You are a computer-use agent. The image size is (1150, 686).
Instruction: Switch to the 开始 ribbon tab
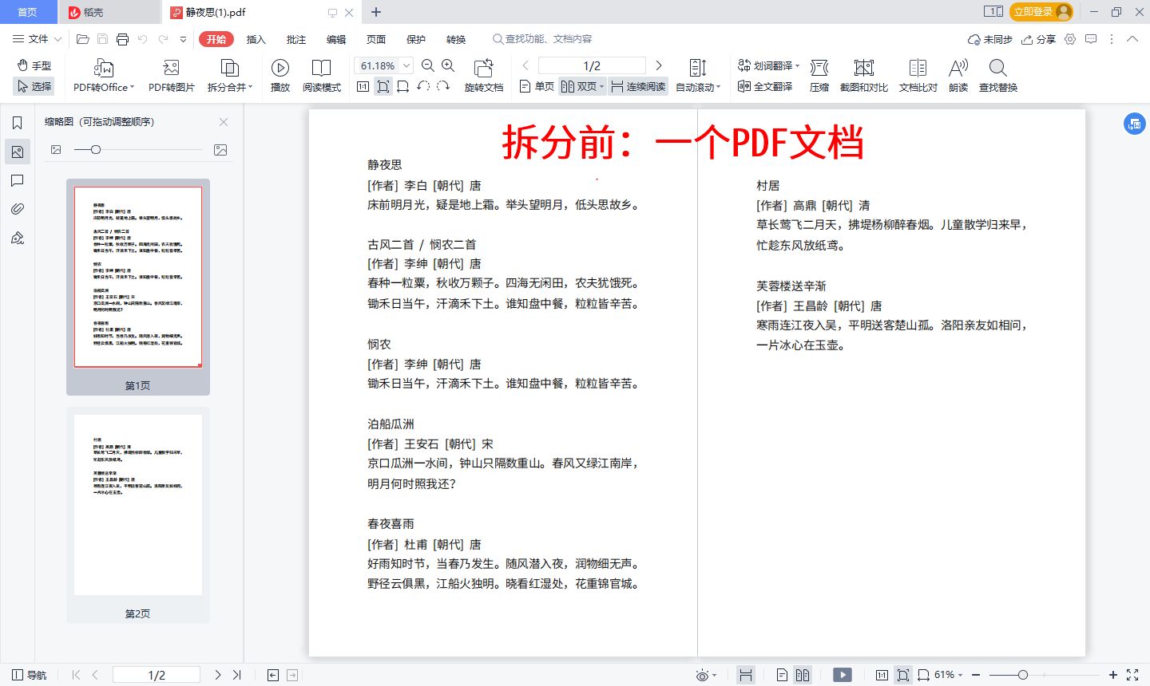pos(216,39)
